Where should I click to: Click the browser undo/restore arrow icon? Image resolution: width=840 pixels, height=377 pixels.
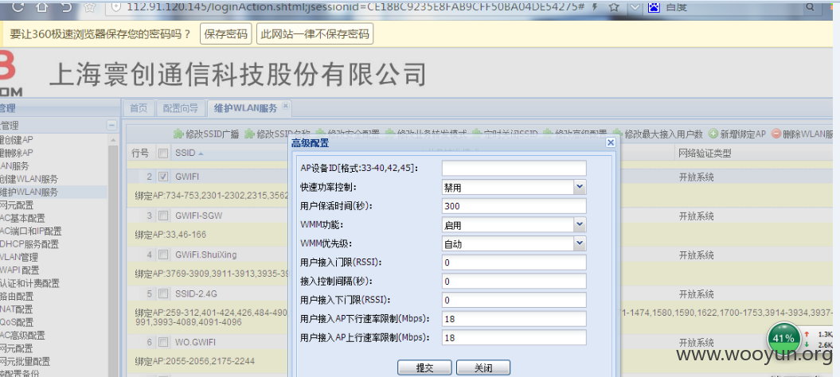[66, 7]
